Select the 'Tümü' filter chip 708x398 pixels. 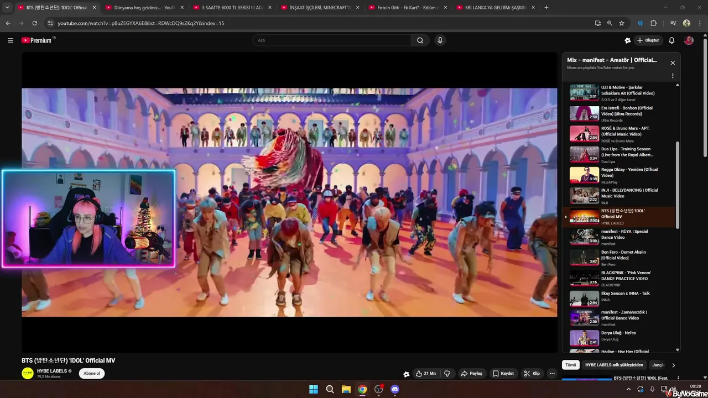(571, 365)
